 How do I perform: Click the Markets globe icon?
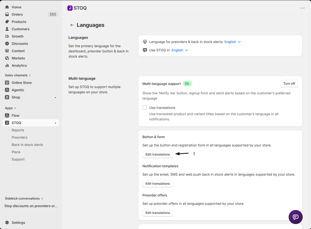[7, 58]
